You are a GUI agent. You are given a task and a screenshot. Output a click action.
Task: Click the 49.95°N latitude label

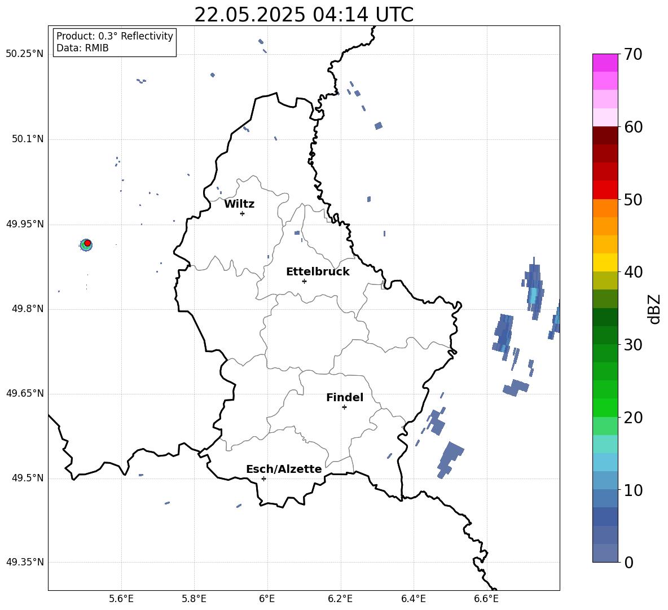25,224
